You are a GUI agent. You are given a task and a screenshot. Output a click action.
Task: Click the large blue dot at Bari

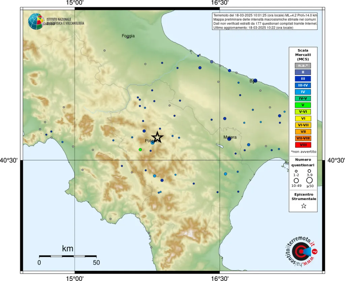click(x=255, y=81)
